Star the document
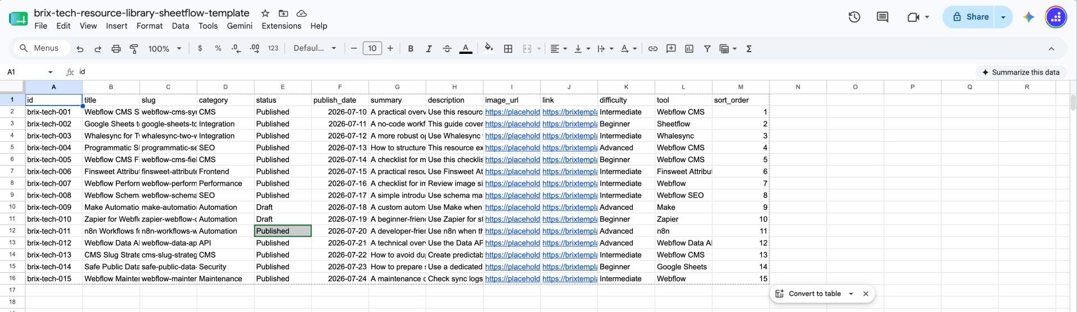Screen dimensions: 1077x312 point(265,13)
